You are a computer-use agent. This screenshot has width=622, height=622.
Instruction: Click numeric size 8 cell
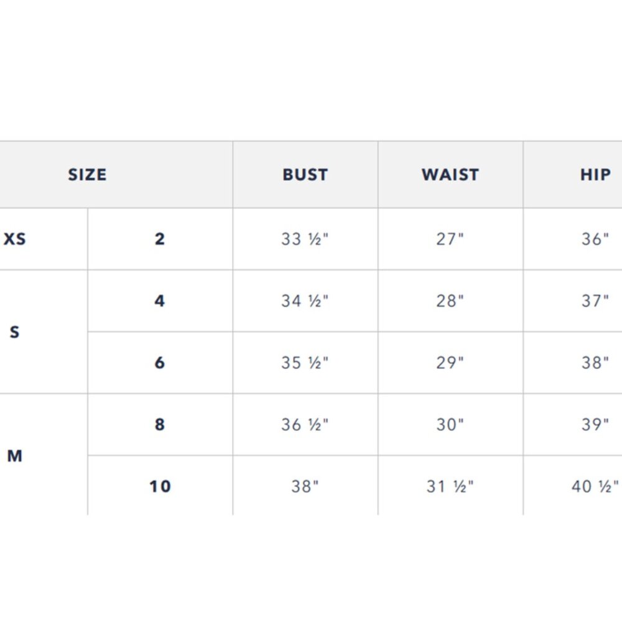point(159,424)
